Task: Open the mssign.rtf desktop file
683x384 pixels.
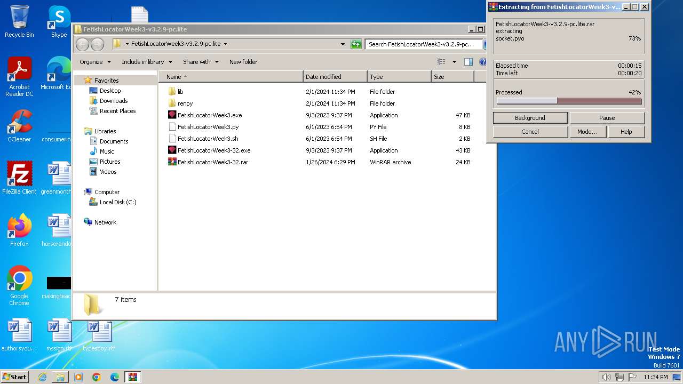Action: (59, 335)
